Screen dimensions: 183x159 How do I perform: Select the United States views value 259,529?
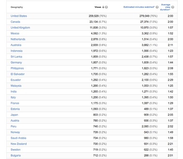(x=94, y=16)
